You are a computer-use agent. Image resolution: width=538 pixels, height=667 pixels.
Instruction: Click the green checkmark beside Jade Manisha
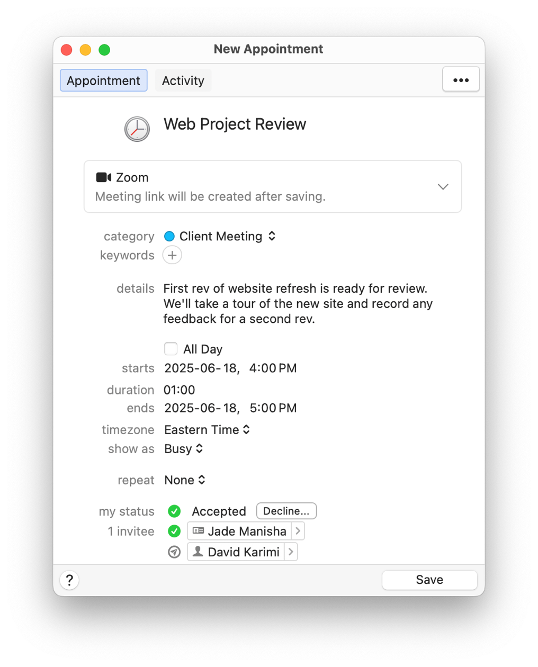(x=174, y=531)
